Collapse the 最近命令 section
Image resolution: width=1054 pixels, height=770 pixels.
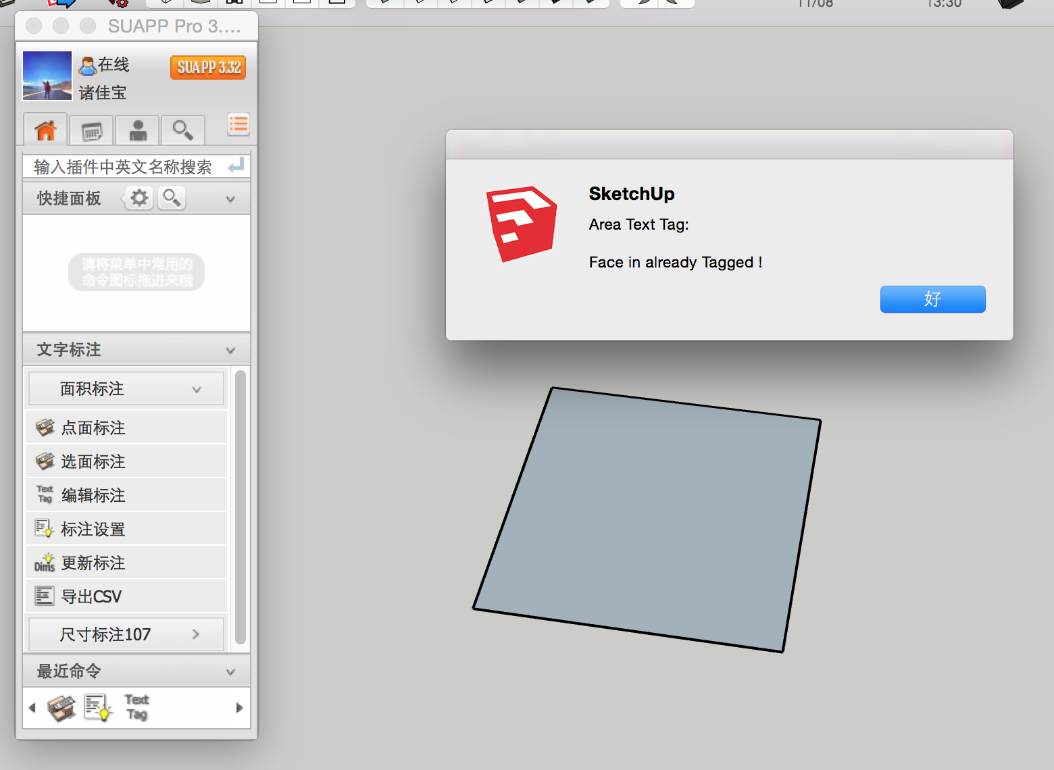click(230, 672)
